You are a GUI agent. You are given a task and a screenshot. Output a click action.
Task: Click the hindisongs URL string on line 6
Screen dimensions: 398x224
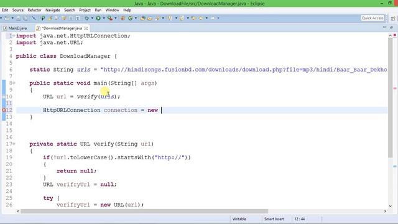click(244, 70)
